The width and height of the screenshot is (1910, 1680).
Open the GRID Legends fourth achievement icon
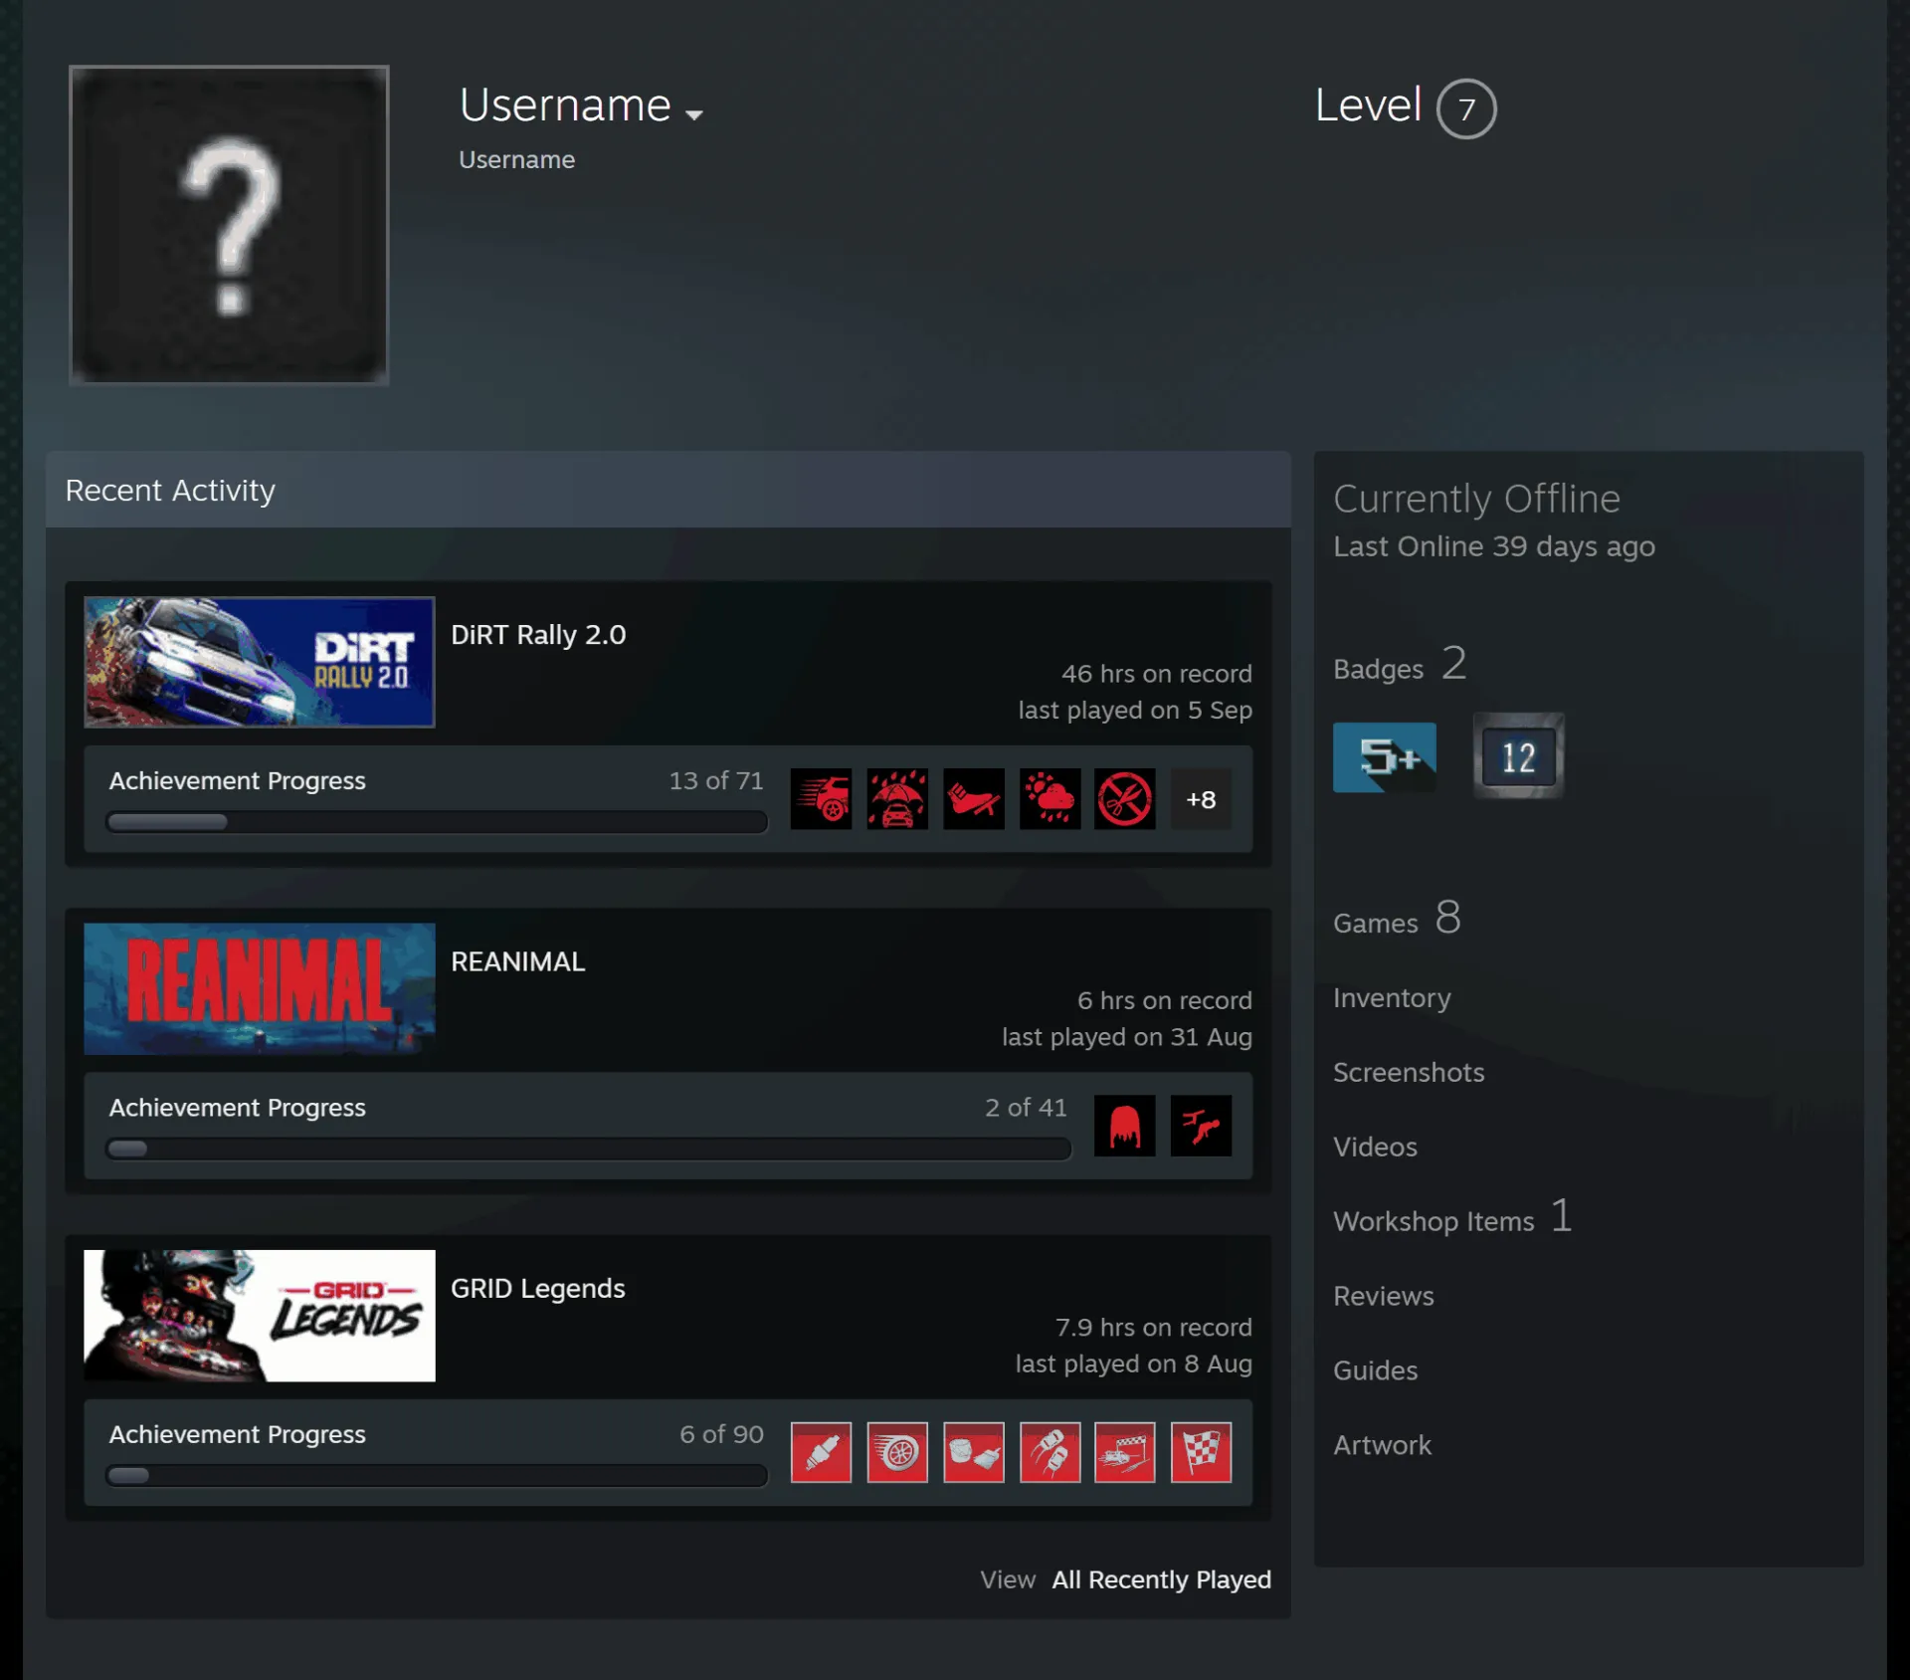pyautogui.click(x=1050, y=1452)
